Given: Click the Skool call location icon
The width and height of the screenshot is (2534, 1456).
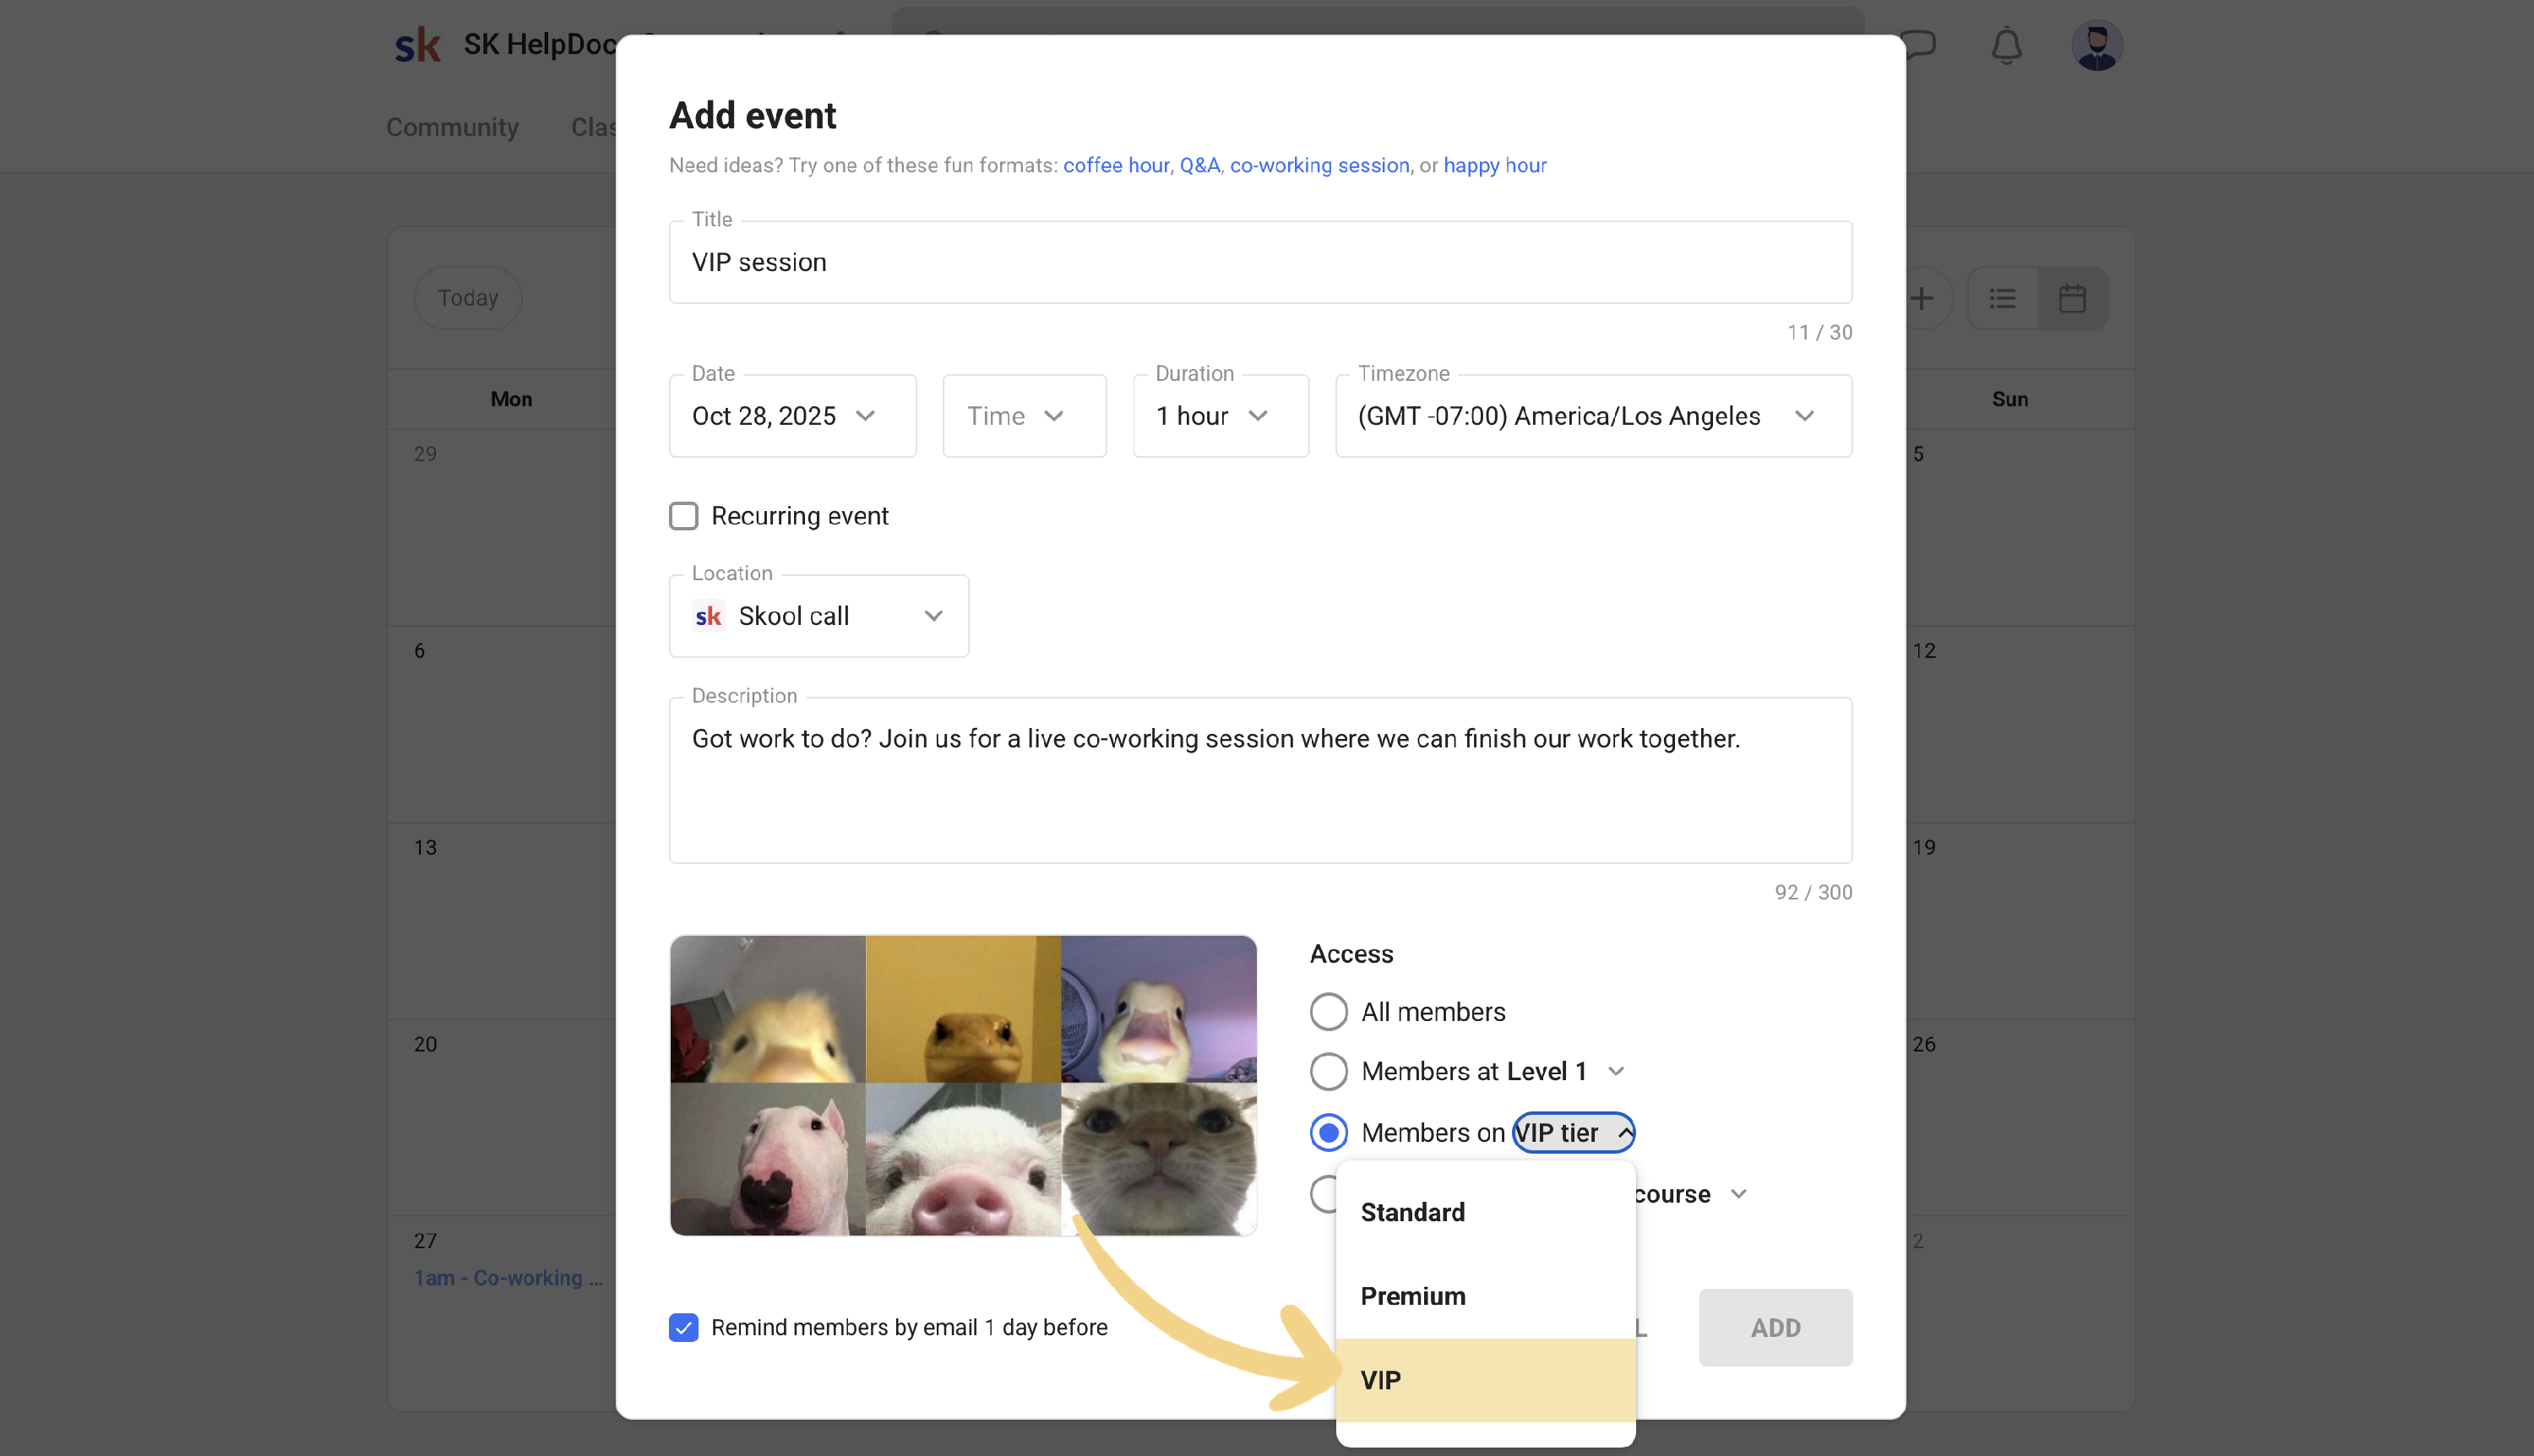Looking at the screenshot, I should 709,616.
